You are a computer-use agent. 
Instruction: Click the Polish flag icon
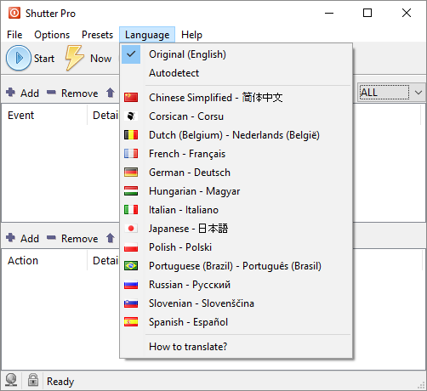point(131,247)
